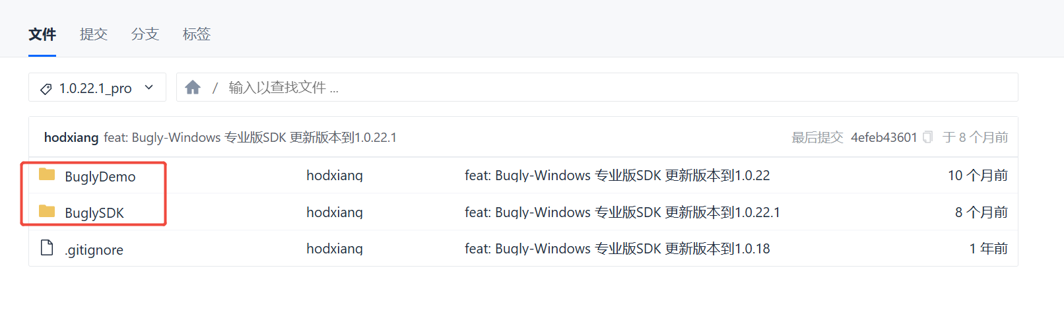The height and width of the screenshot is (324, 1064).
Task: Click hodxiang author name in header
Action: click(x=71, y=137)
